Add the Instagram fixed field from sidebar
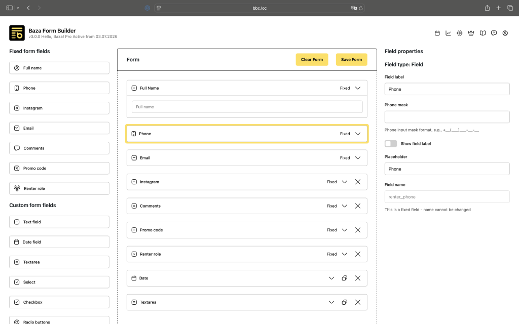 [59, 108]
